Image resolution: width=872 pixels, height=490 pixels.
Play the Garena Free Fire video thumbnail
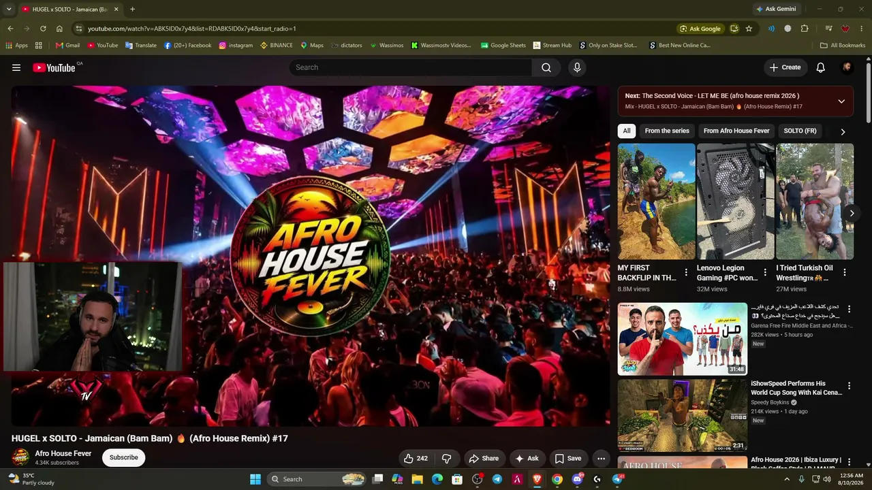[x=682, y=339]
